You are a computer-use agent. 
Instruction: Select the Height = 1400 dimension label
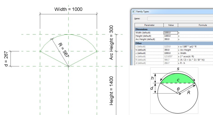pyautogui.click(x=112, y=91)
